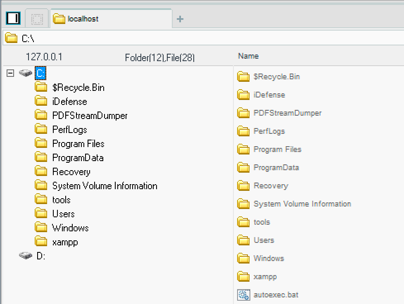Select the $Recycle.Bin folder

[78, 87]
